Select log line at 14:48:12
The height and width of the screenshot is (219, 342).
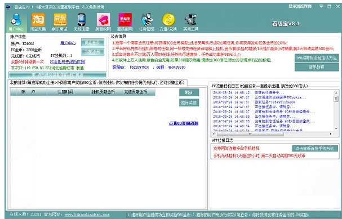pos(249,93)
